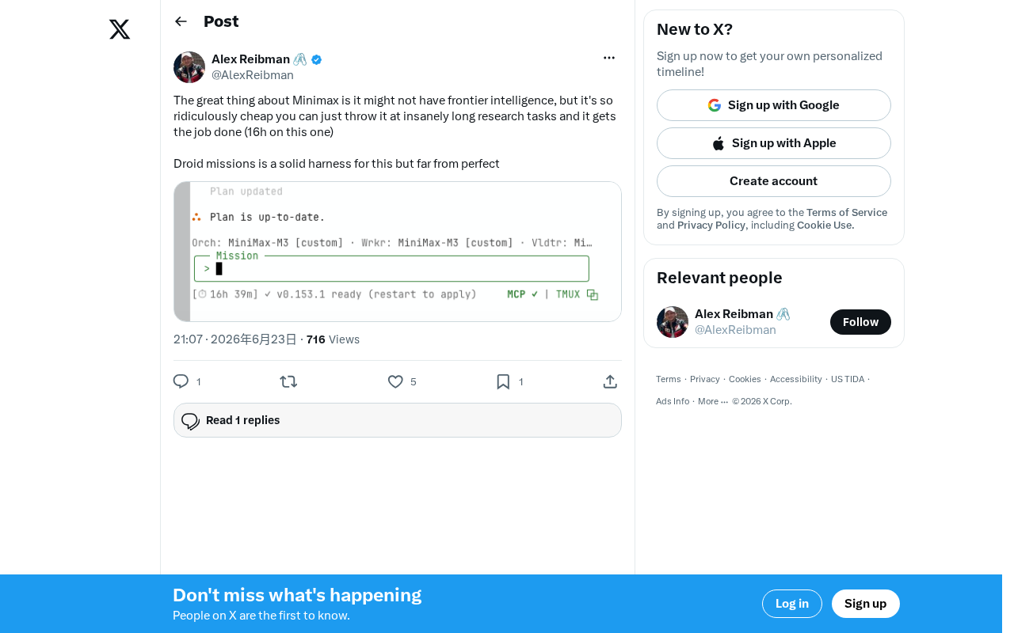This screenshot has height=633, width=1014.
Task: Click the blue verified badge
Action: click(x=317, y=59)
